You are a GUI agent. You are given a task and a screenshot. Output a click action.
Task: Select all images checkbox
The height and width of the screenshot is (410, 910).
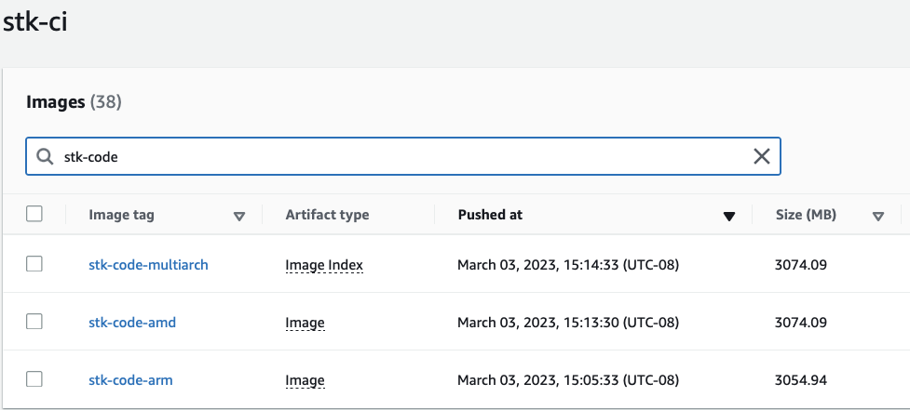34,214
